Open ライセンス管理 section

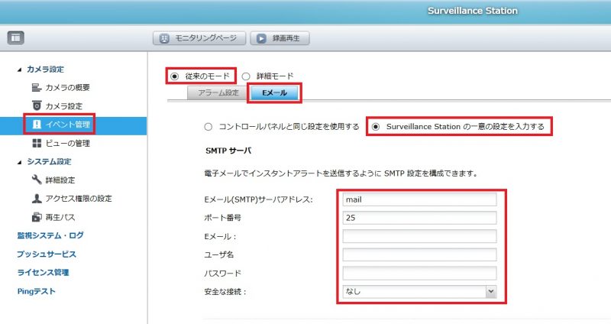point(43,273)
